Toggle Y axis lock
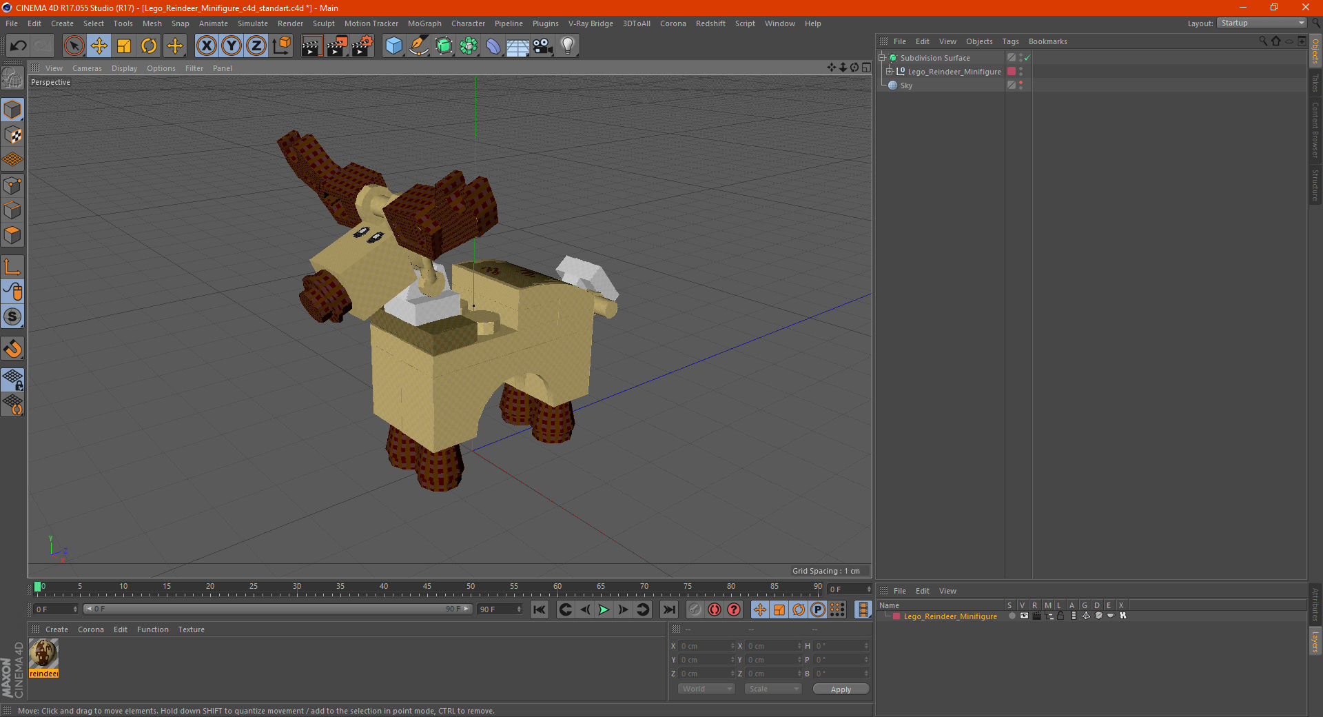The image size is (1323, 717). [x=232, y=46]
